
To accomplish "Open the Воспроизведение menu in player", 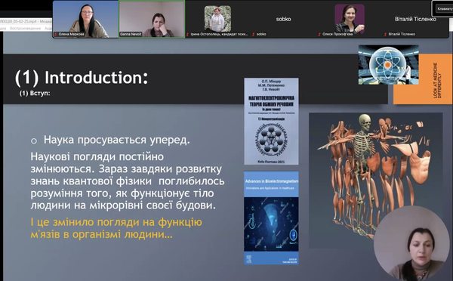I will click(x=25, y=29).
